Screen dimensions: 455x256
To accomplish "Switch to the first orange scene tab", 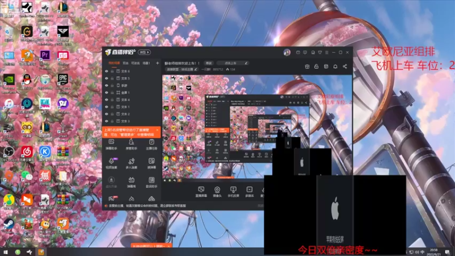I will pyautogui.click(x=114, y=63).
